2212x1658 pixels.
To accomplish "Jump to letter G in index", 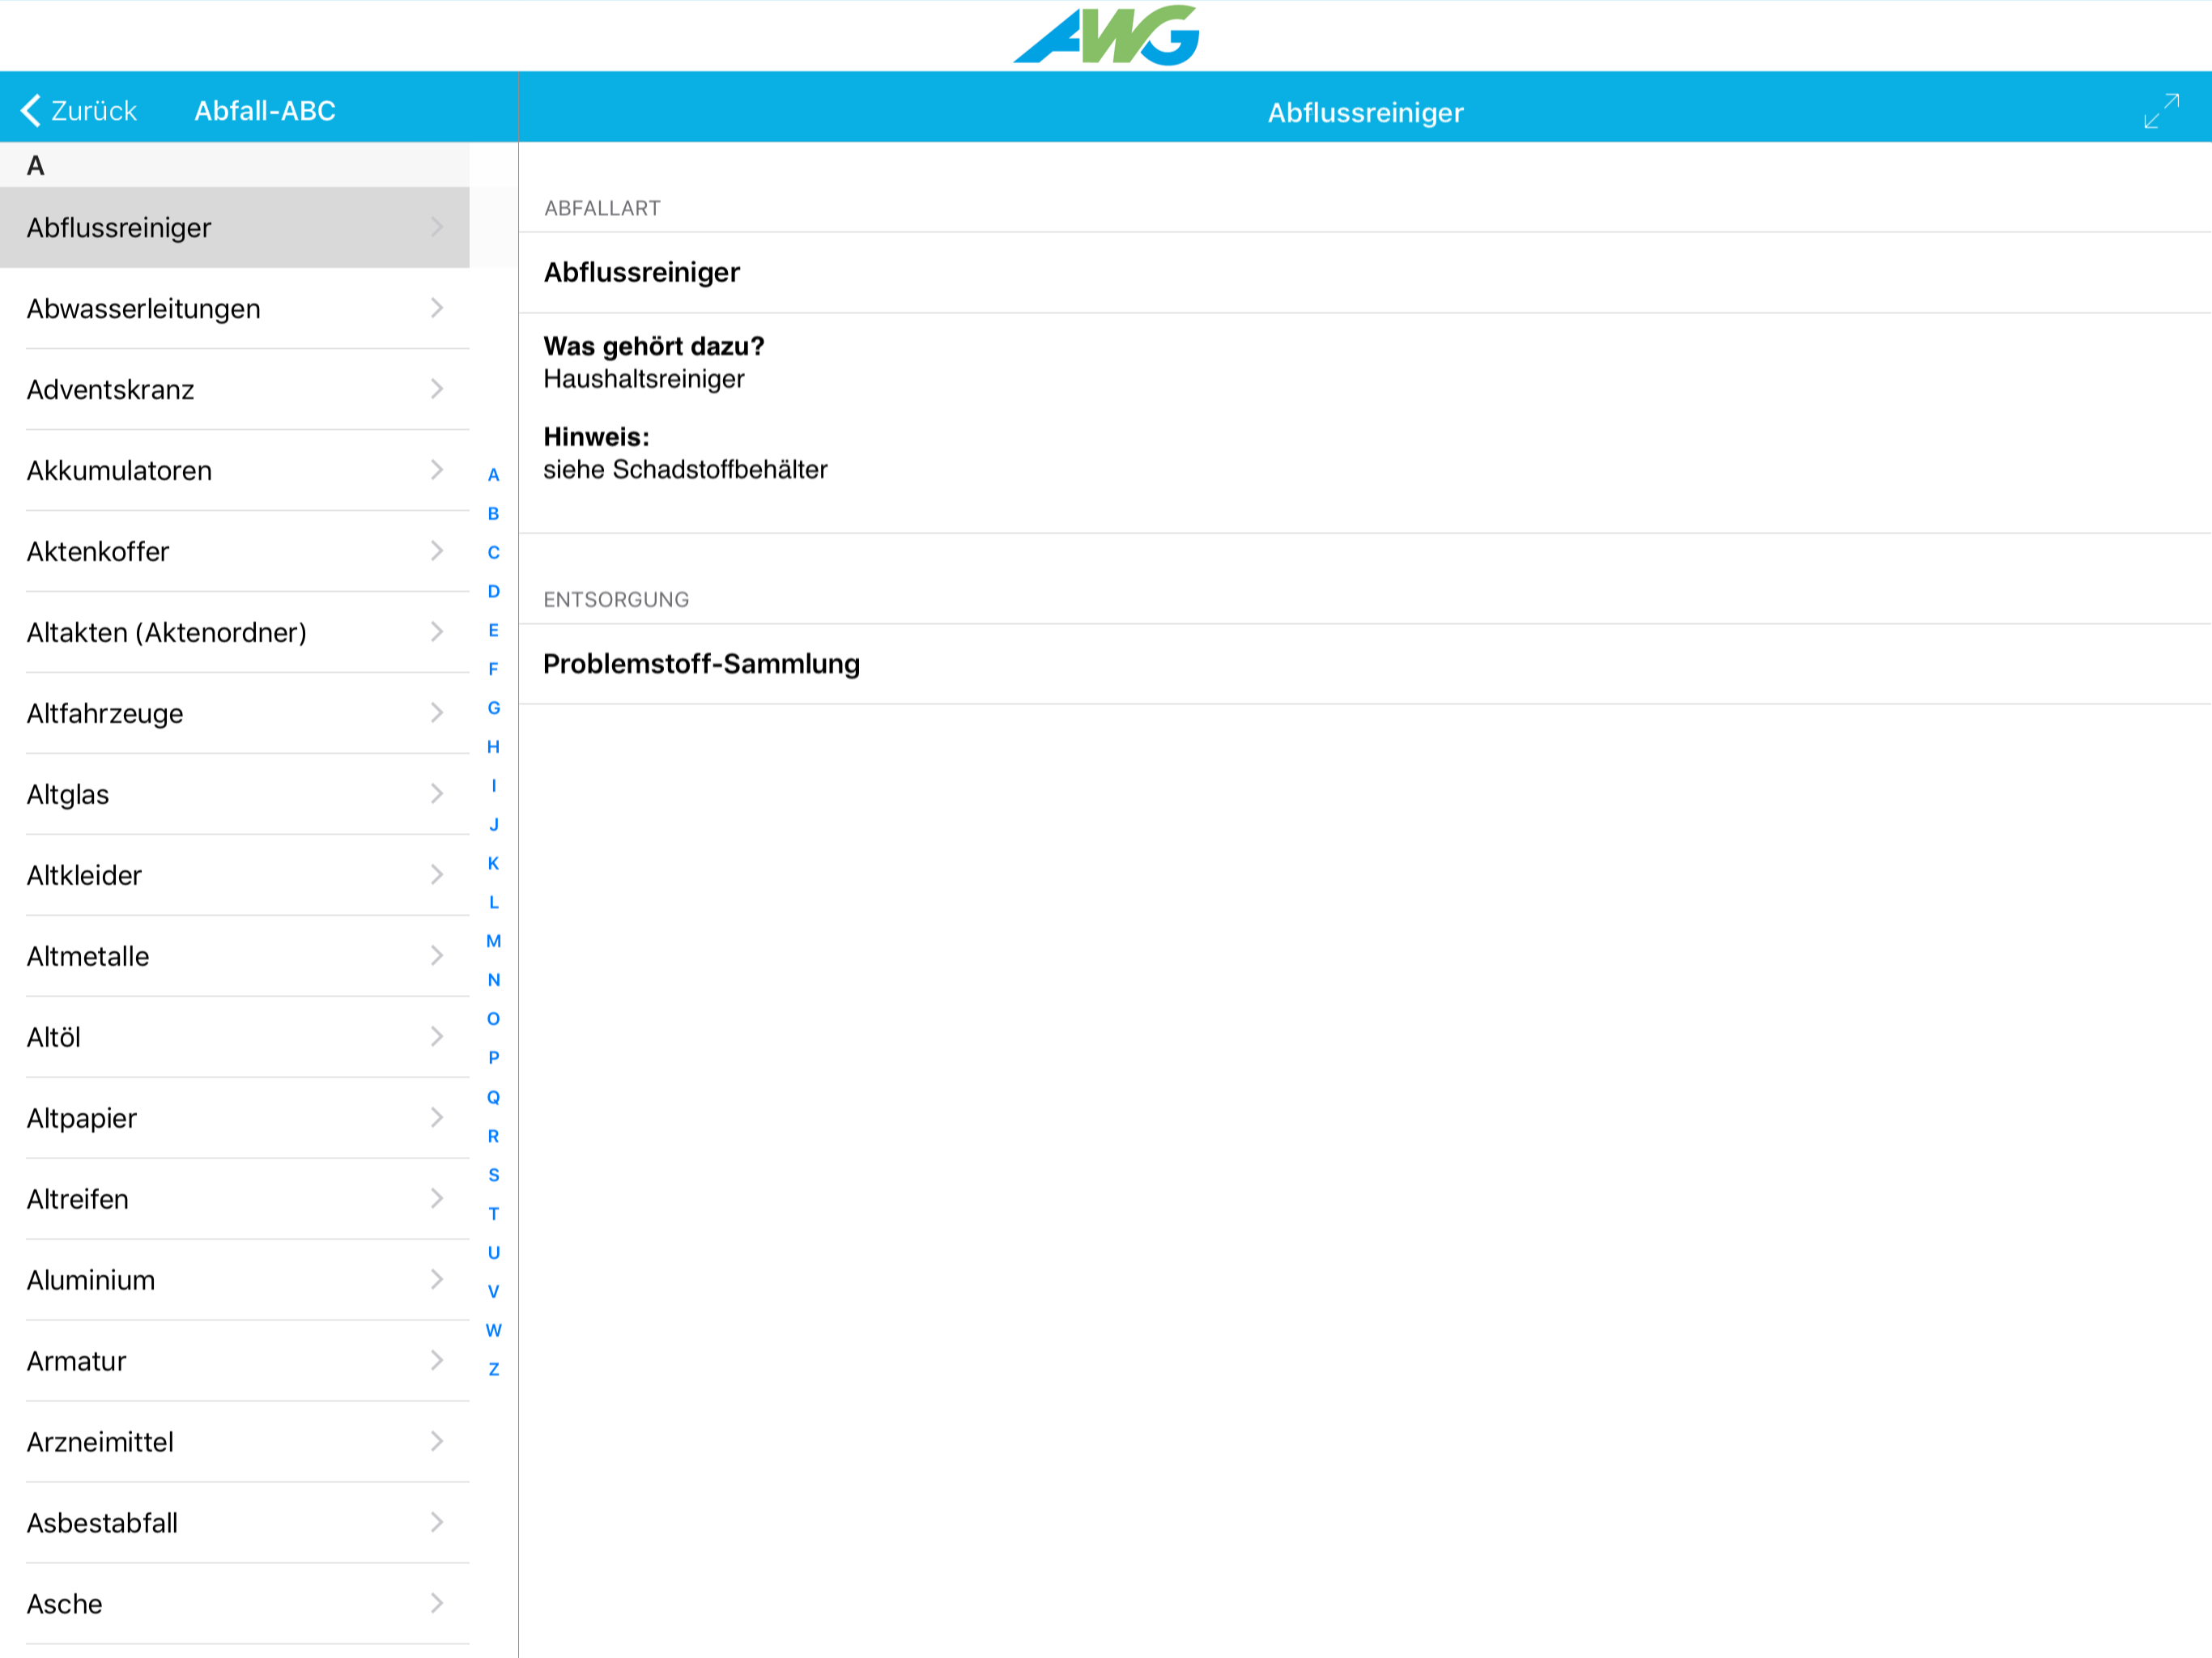I will coord(493,708).
